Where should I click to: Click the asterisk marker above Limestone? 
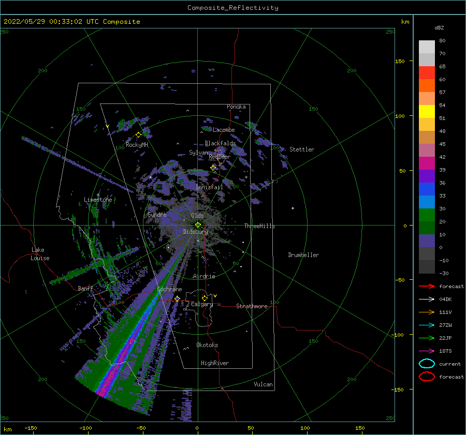coord(98,195)
